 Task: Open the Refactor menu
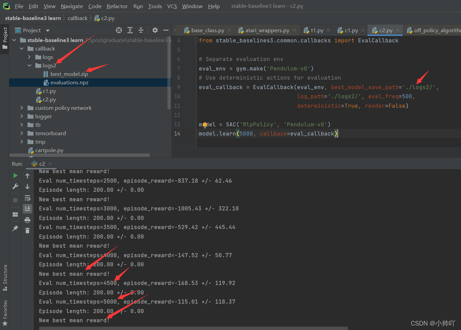[x=117, y=6]
